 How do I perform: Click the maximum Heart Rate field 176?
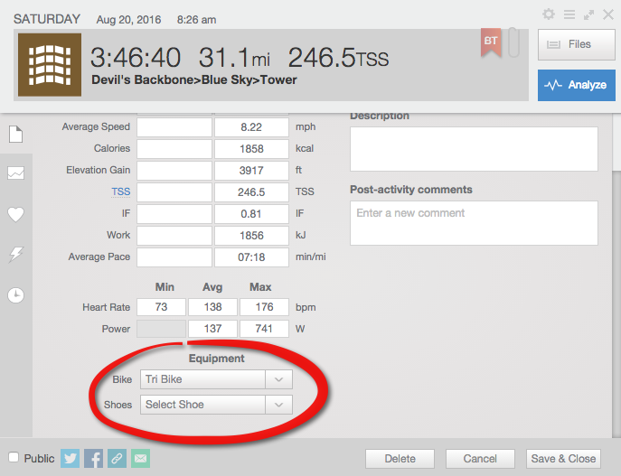click(264, 307)
